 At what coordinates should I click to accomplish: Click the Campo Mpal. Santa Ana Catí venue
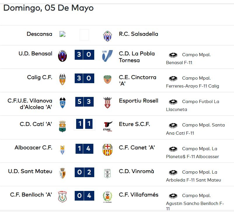195,129
